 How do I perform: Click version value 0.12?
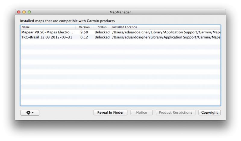pyautogui.click(x=84, y=37)
